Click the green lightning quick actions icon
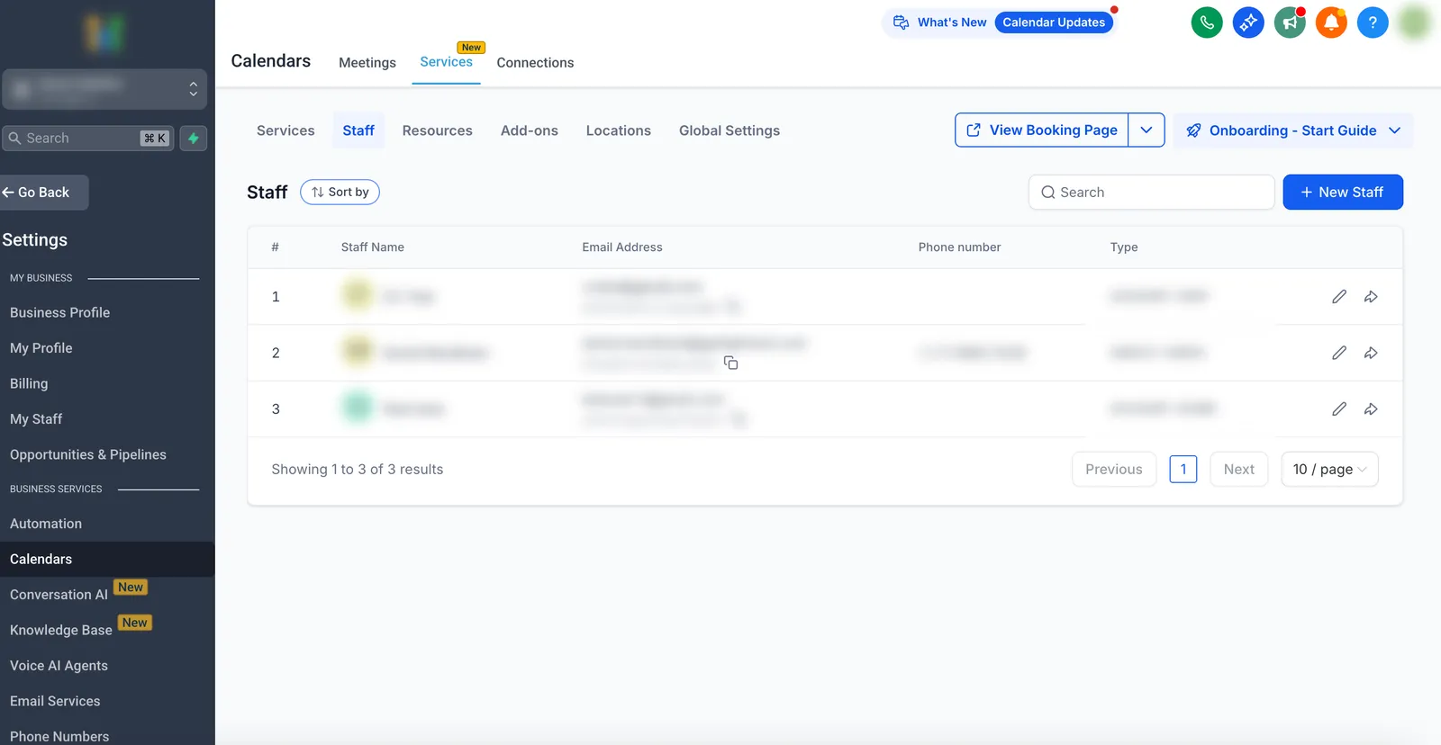1441x745 pixels. pos(194,139)
